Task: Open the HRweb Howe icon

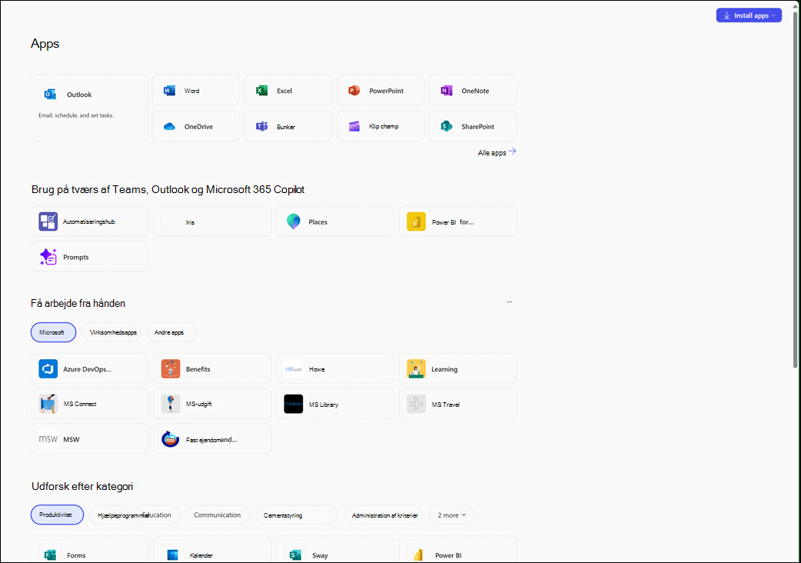Action: pos(293,368)
